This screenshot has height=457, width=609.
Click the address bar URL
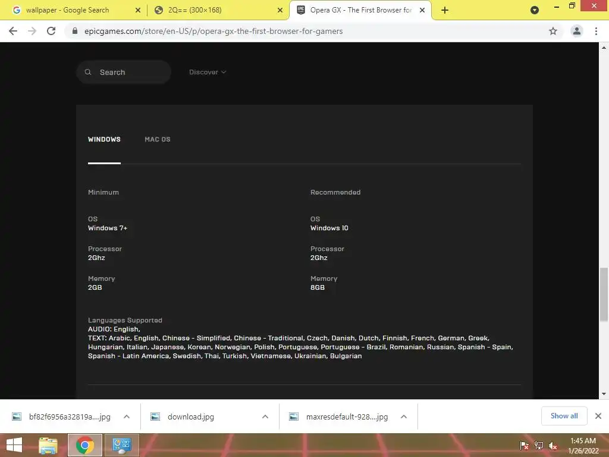tap(214, 31)
